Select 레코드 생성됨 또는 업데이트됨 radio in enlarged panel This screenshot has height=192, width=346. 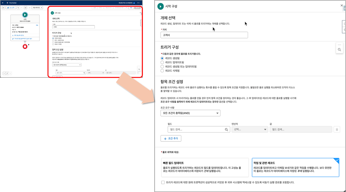coord(162,66)
